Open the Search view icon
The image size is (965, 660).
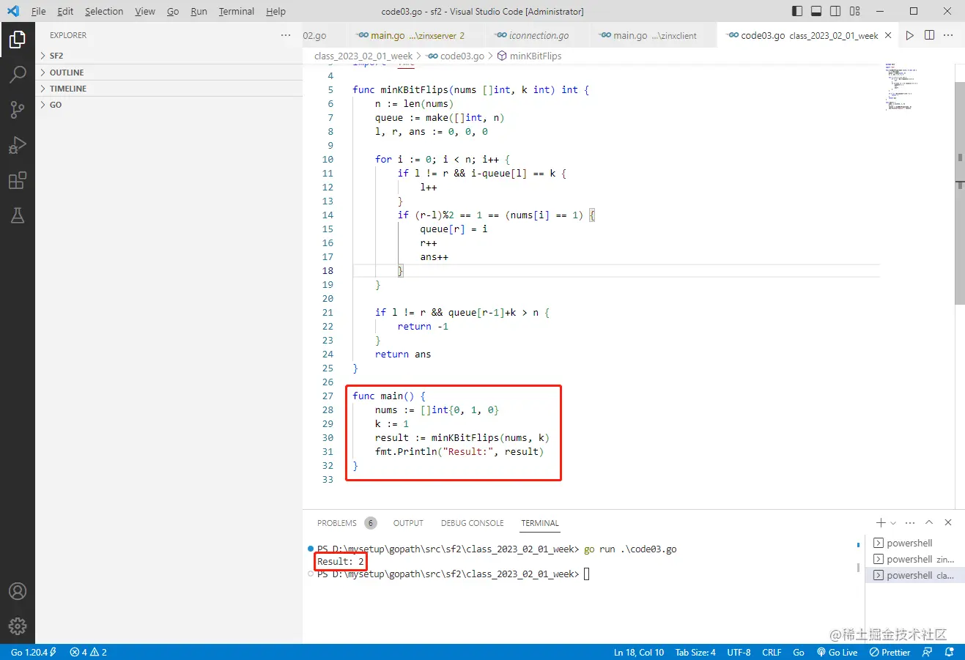(x=18, y=74)
